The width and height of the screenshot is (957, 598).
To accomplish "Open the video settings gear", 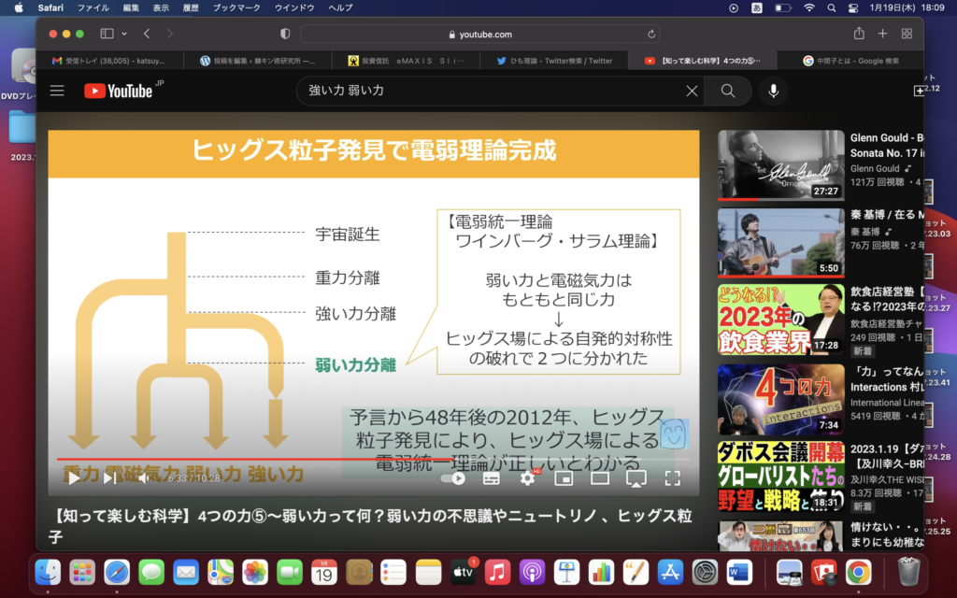I will point(528,478).
